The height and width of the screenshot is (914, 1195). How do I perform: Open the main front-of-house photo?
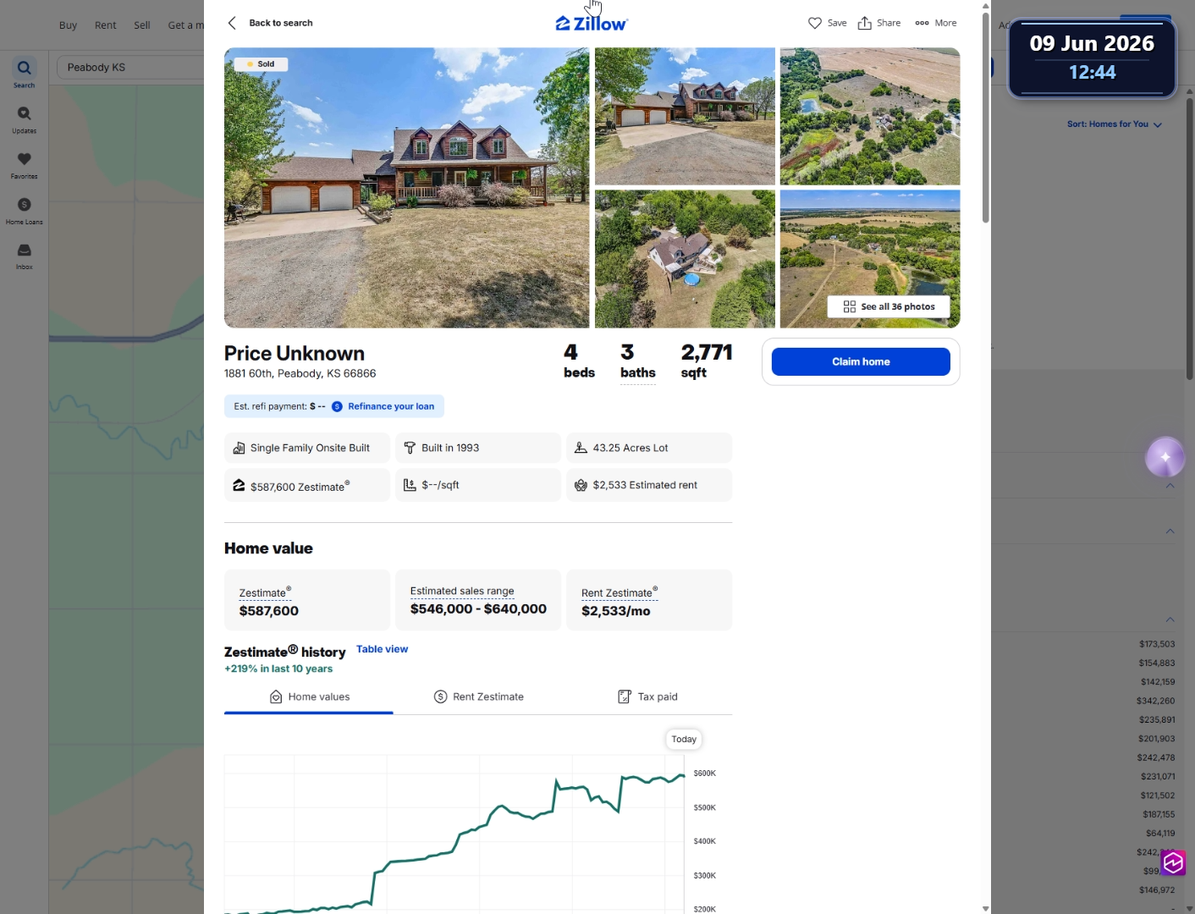coord(406,188)
